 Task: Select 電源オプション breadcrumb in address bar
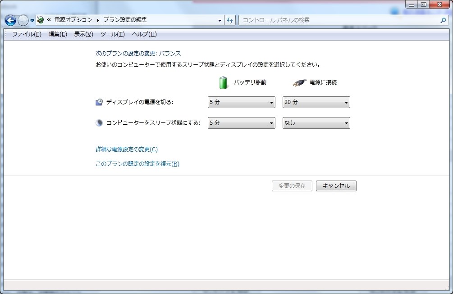[x=73, y=20]
